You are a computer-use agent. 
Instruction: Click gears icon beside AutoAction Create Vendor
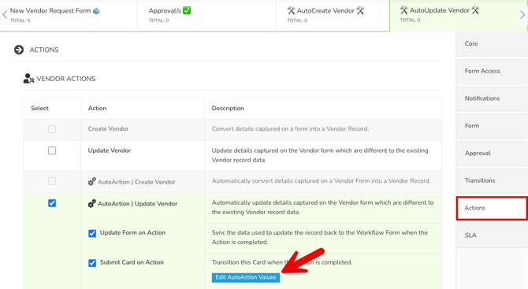(92, 182)
